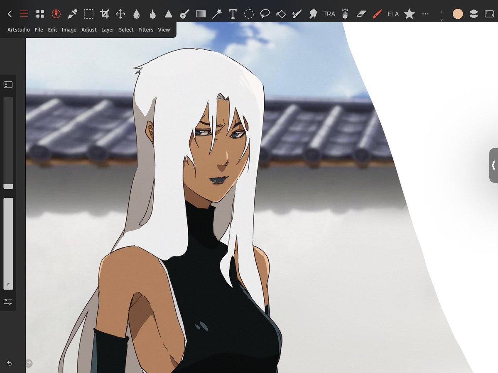Open the brush settings sliders icon

pos(8,302)
